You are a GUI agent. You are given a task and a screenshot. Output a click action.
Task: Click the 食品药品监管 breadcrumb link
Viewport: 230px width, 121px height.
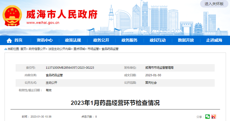click(x=110, y=49)
